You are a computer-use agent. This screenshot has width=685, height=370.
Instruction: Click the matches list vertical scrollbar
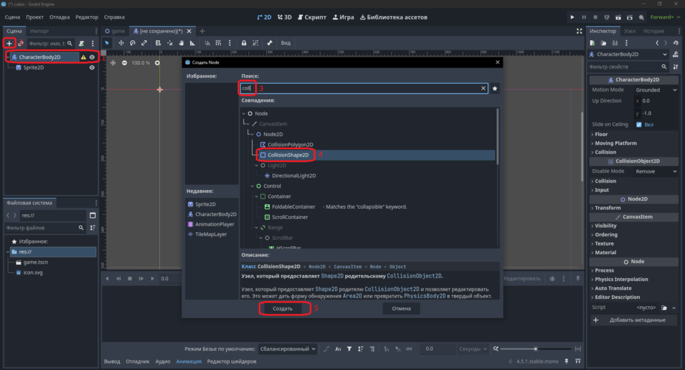click(x=497, y=136)
